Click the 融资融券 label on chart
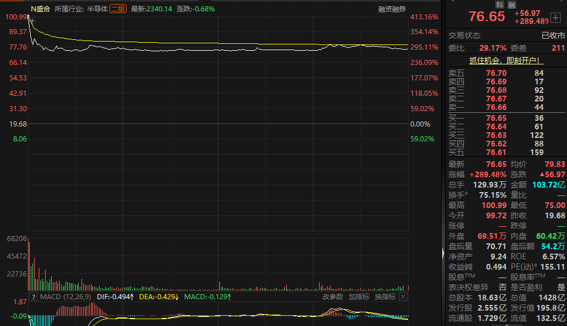Image resolution: width=567 pixels, height=326 pixels. tap(392, 9)
